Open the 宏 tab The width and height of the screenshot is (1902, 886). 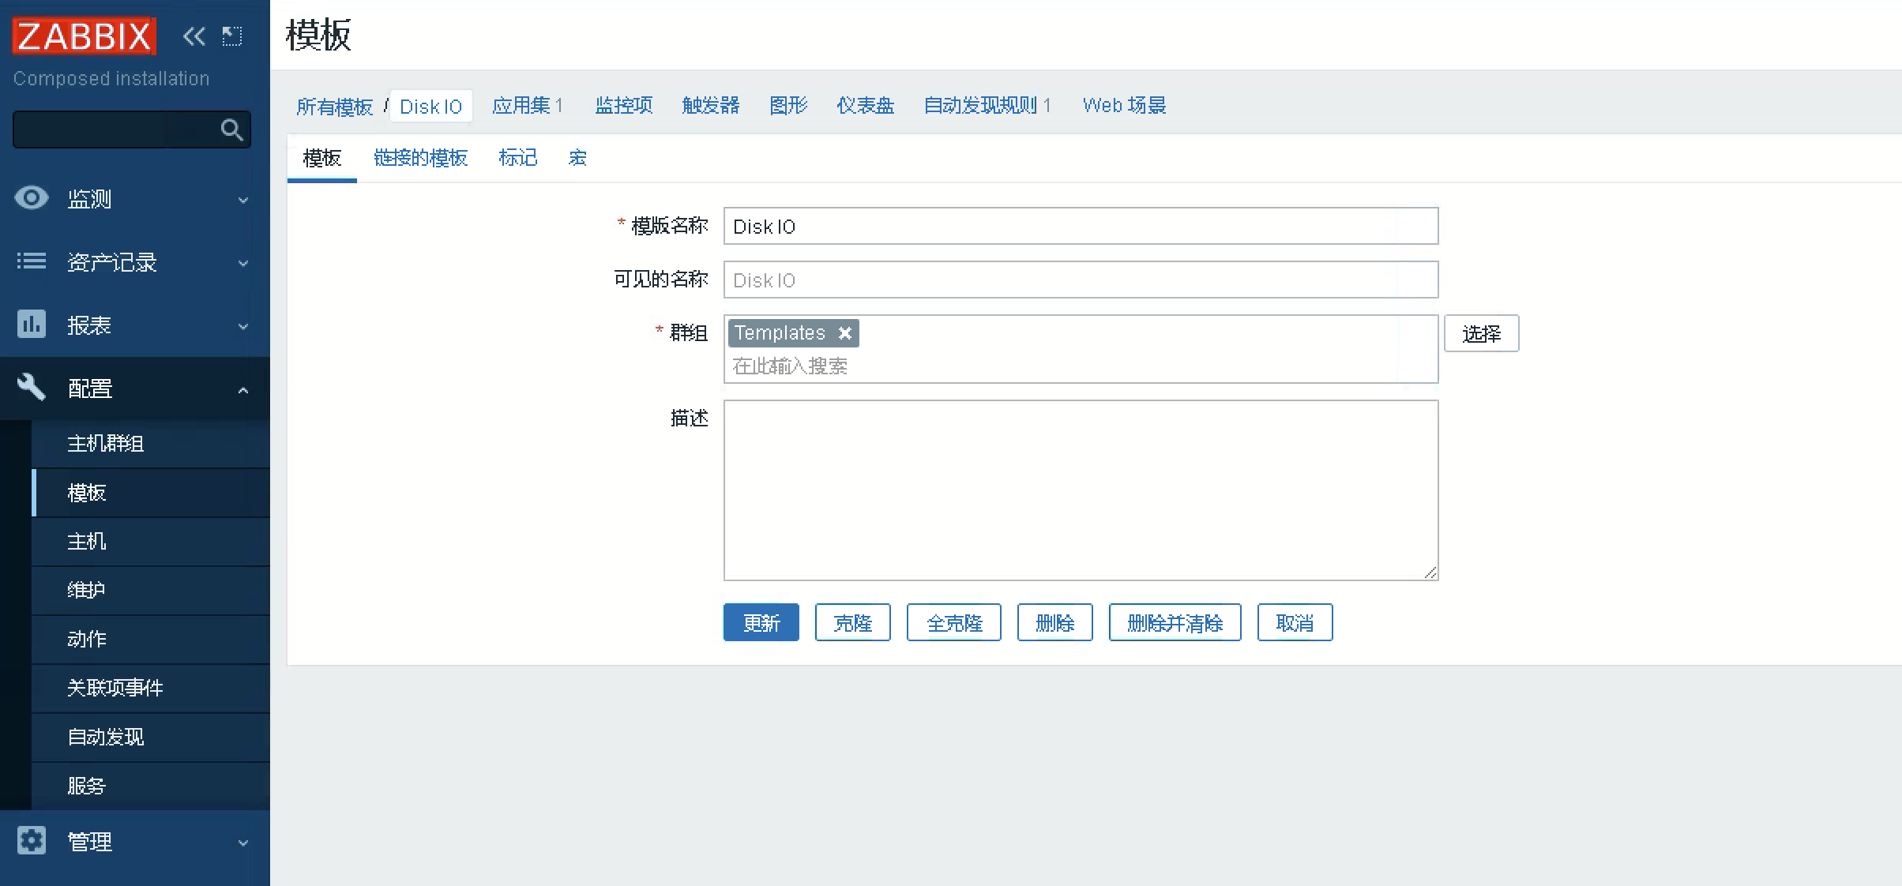pyautogui.click(x=577, y=158)
